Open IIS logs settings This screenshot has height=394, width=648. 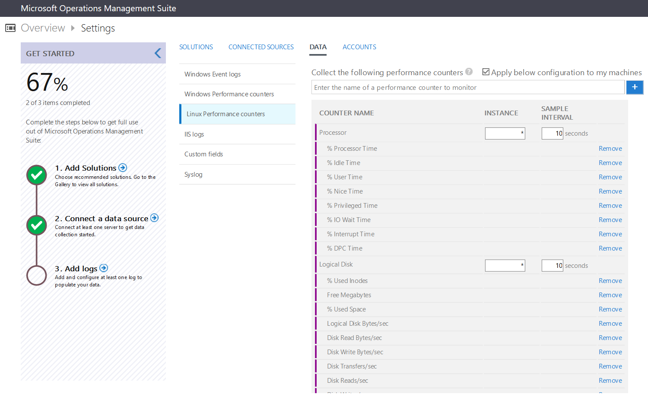click(237, 134)
